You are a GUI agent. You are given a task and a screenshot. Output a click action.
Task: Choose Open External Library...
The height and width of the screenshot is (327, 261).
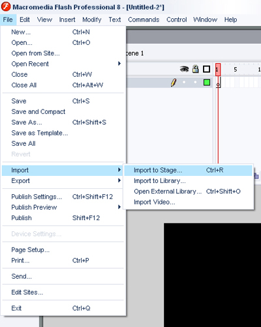pos(189,192)
